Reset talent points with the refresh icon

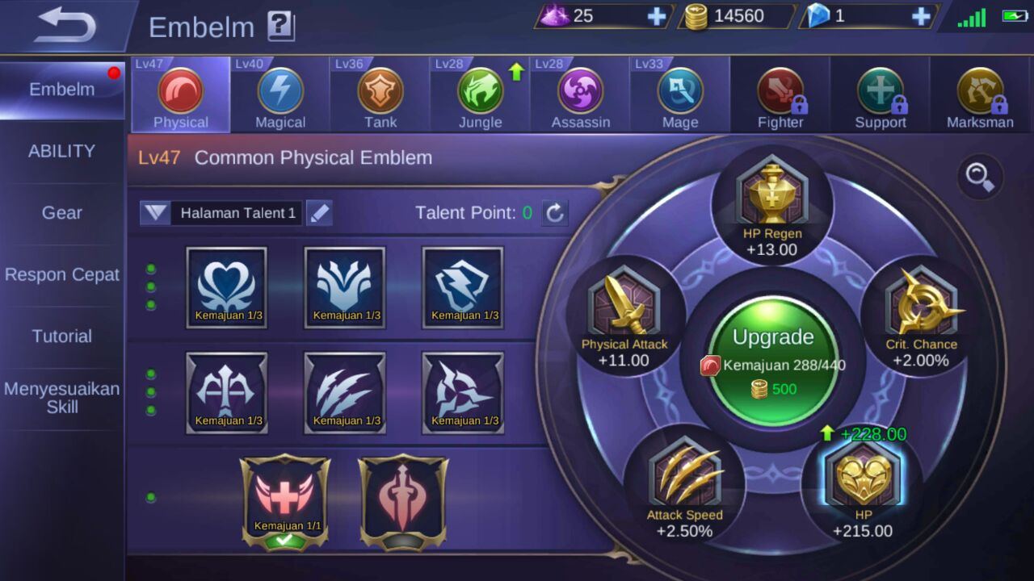pos(554,213)
